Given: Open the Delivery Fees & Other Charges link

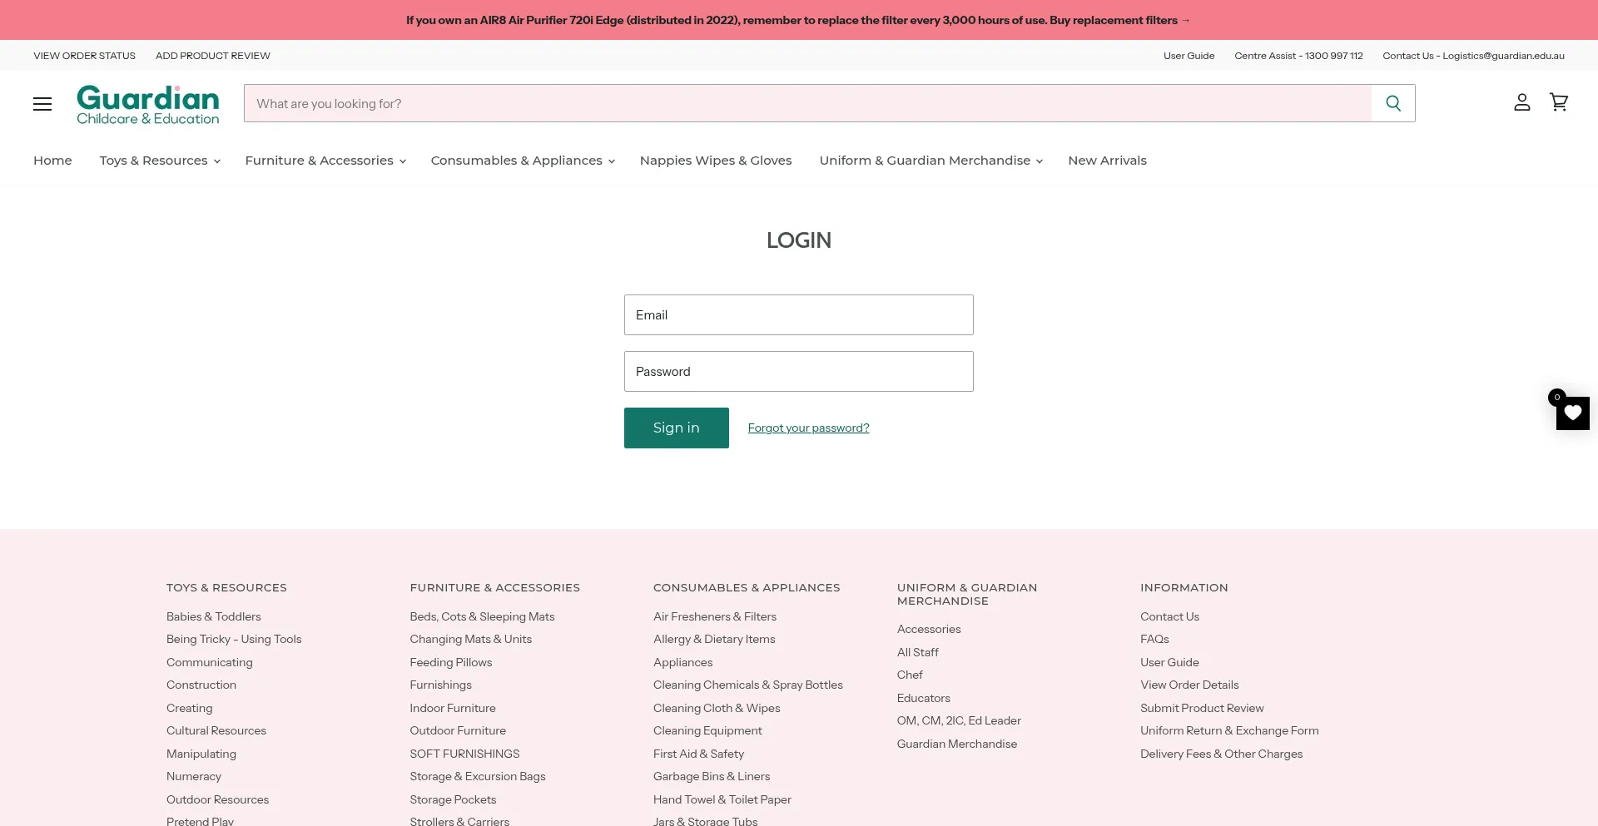Looking at the screenshot, I should (1221, 754).
